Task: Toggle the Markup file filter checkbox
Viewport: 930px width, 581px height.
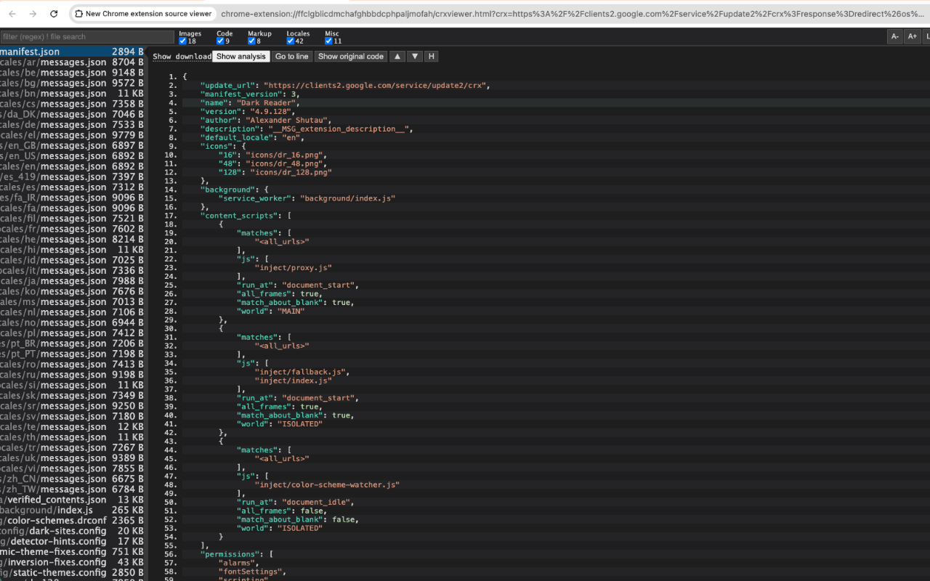Action: pyautogui.click(x=251, y=41)
